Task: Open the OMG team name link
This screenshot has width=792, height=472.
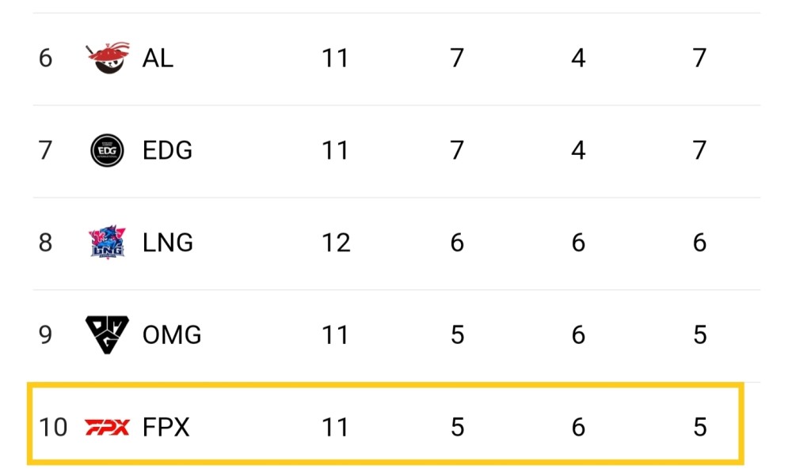Action: pyautogui.click(x=172, y=334)
